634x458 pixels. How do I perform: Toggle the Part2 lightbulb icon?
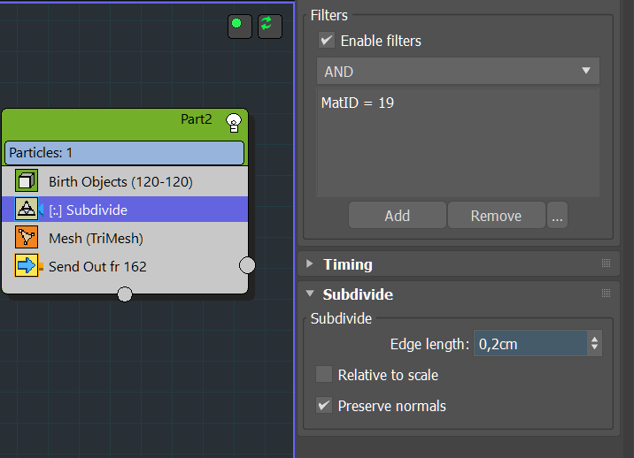234,123
